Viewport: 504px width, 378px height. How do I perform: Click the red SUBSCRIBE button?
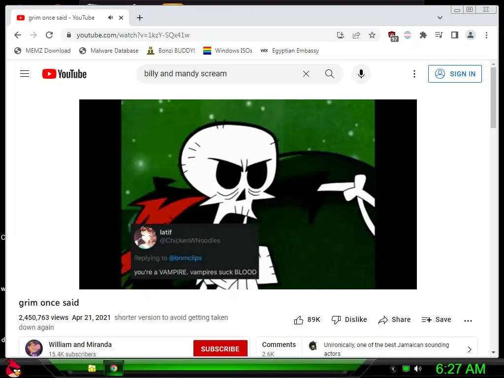tap(220, 349)
